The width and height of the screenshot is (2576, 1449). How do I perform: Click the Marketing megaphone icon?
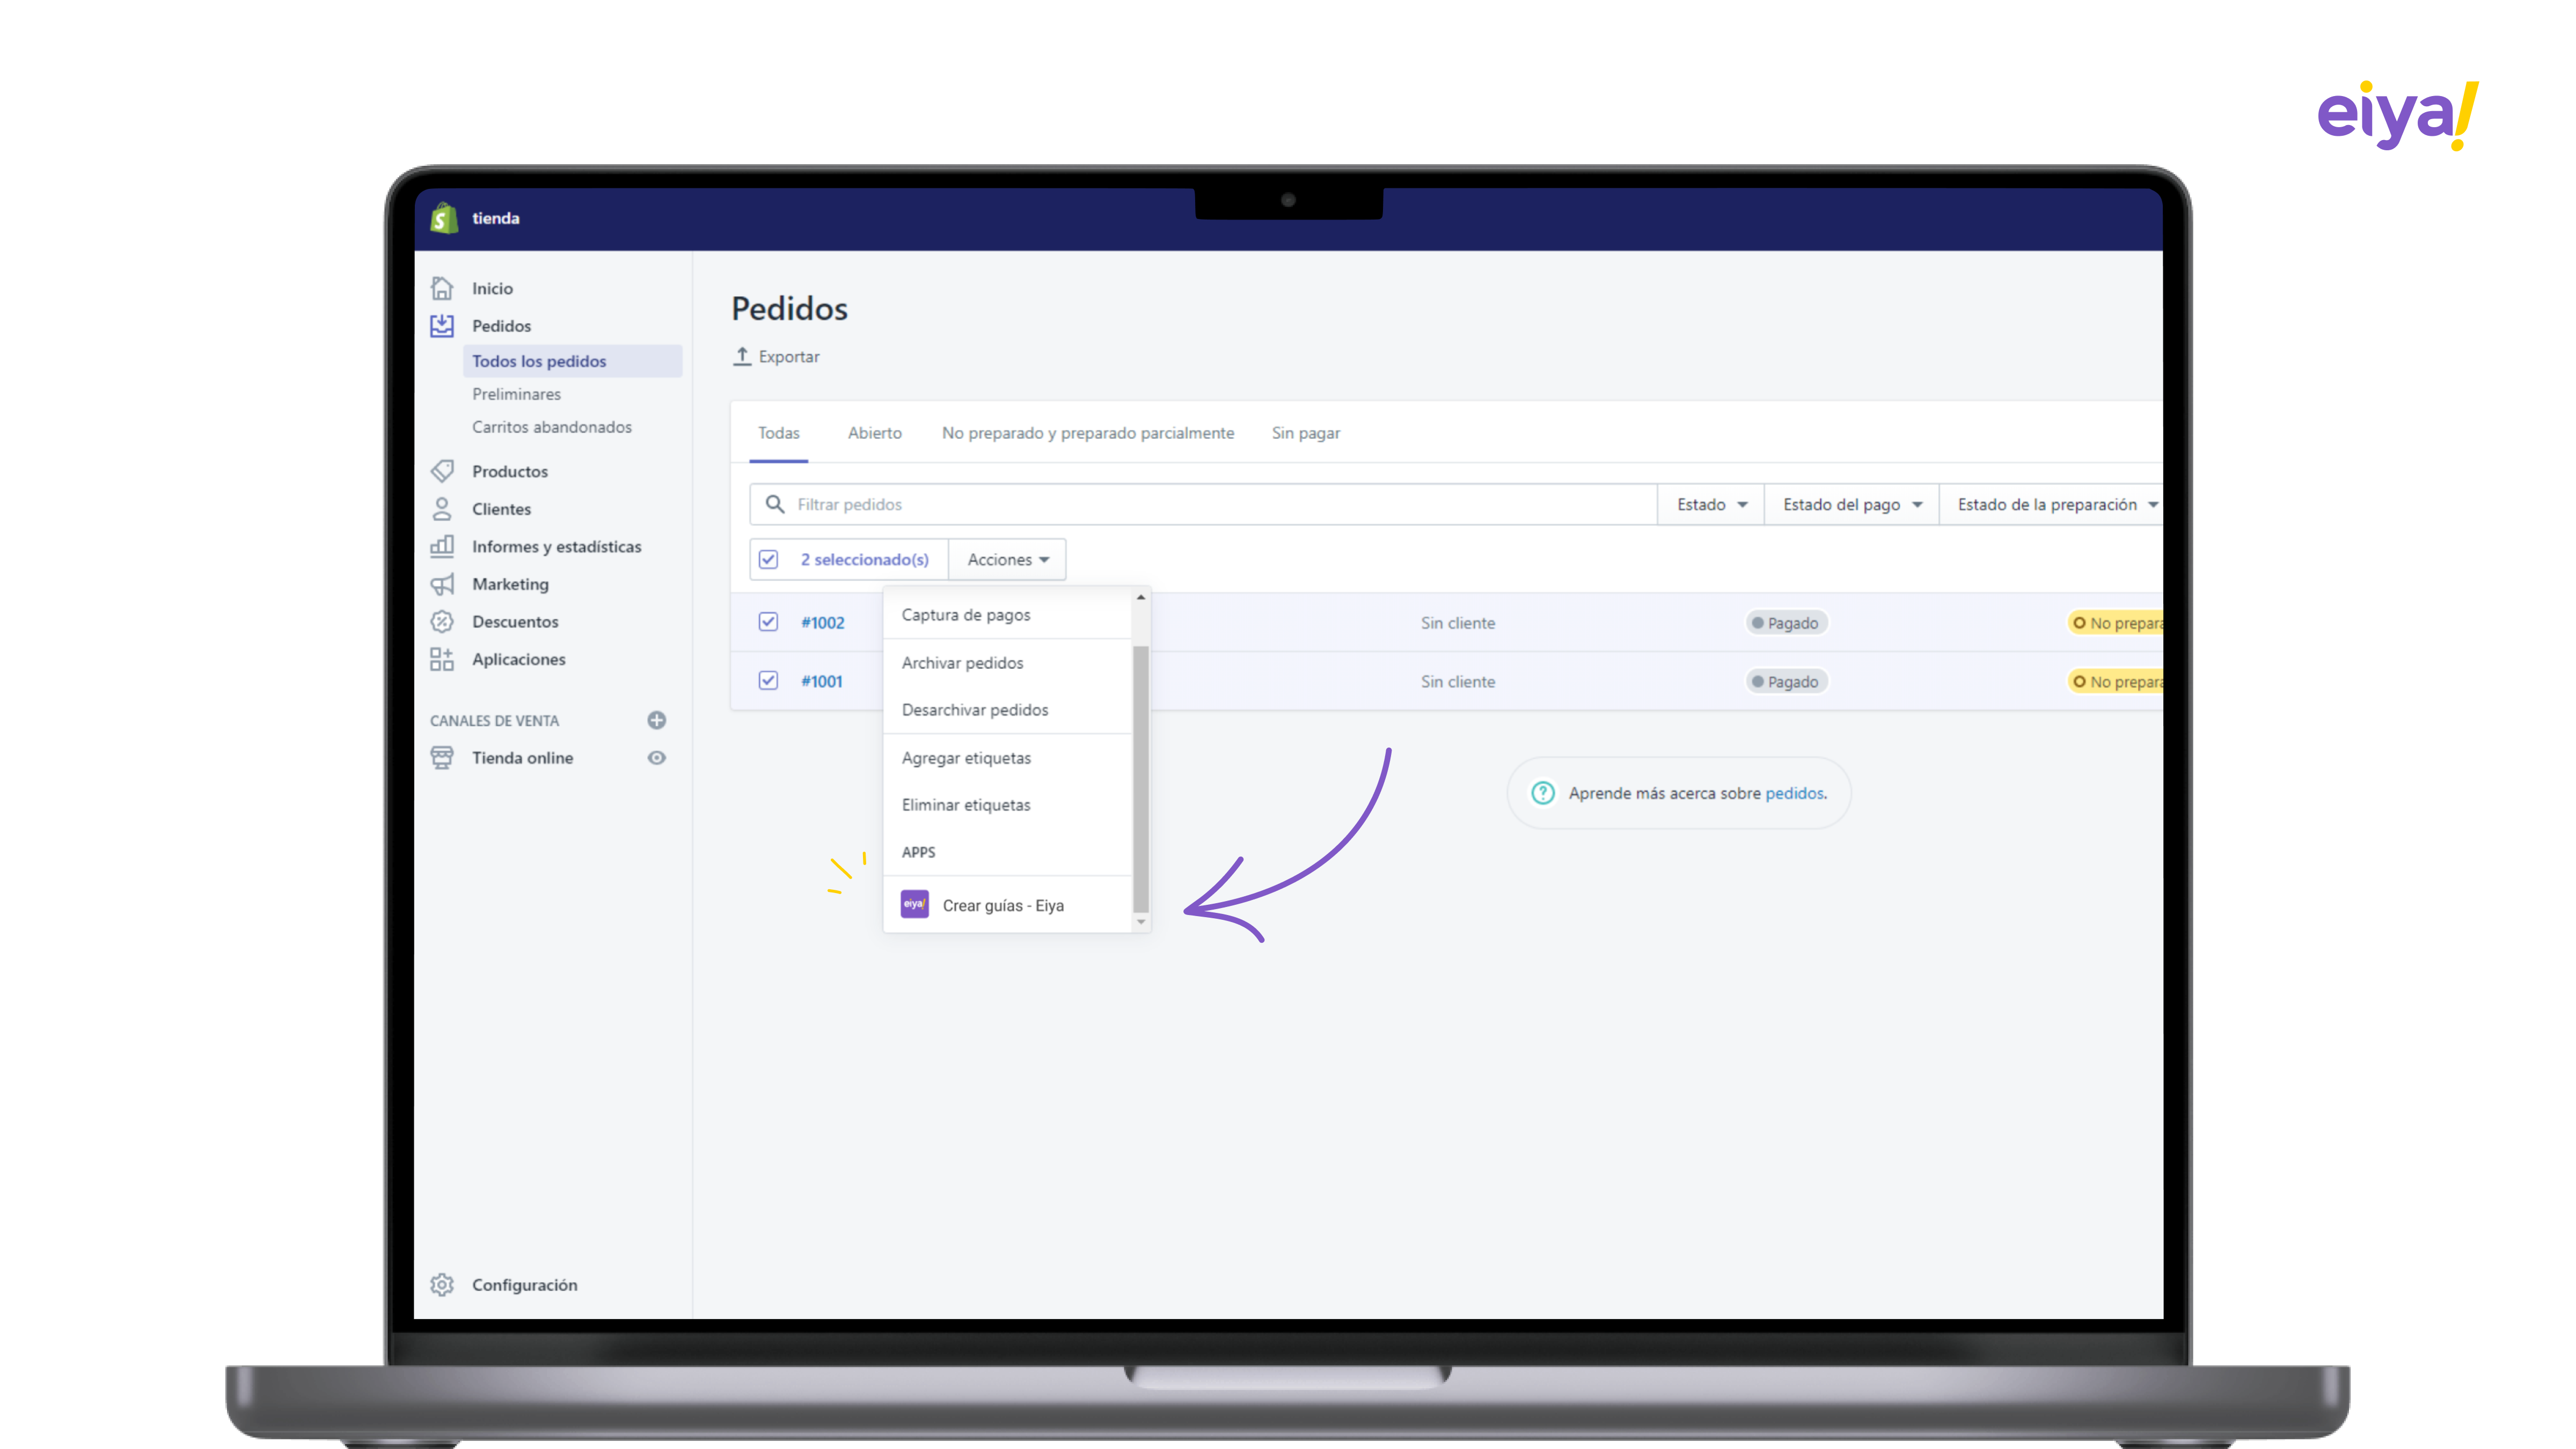click(442, 584)
